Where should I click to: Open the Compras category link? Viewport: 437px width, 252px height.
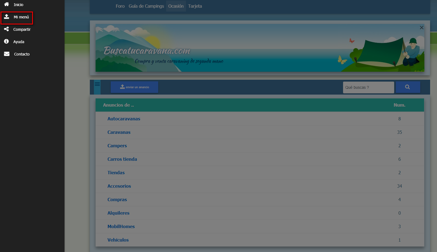117,200
